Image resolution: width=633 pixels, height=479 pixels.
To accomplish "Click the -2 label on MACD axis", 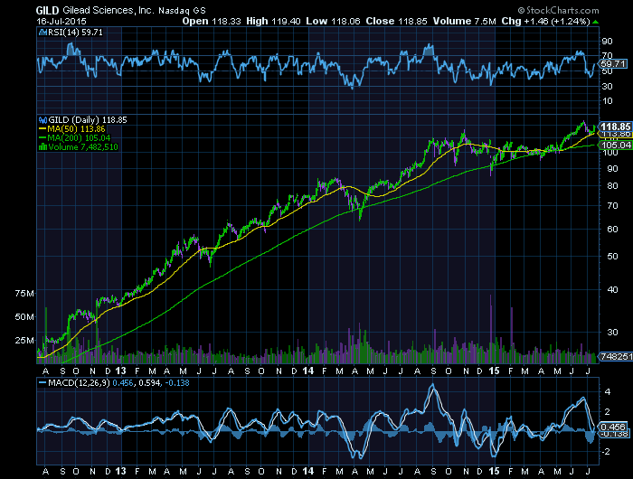I will pyautogui.click(x=606, y=452).
